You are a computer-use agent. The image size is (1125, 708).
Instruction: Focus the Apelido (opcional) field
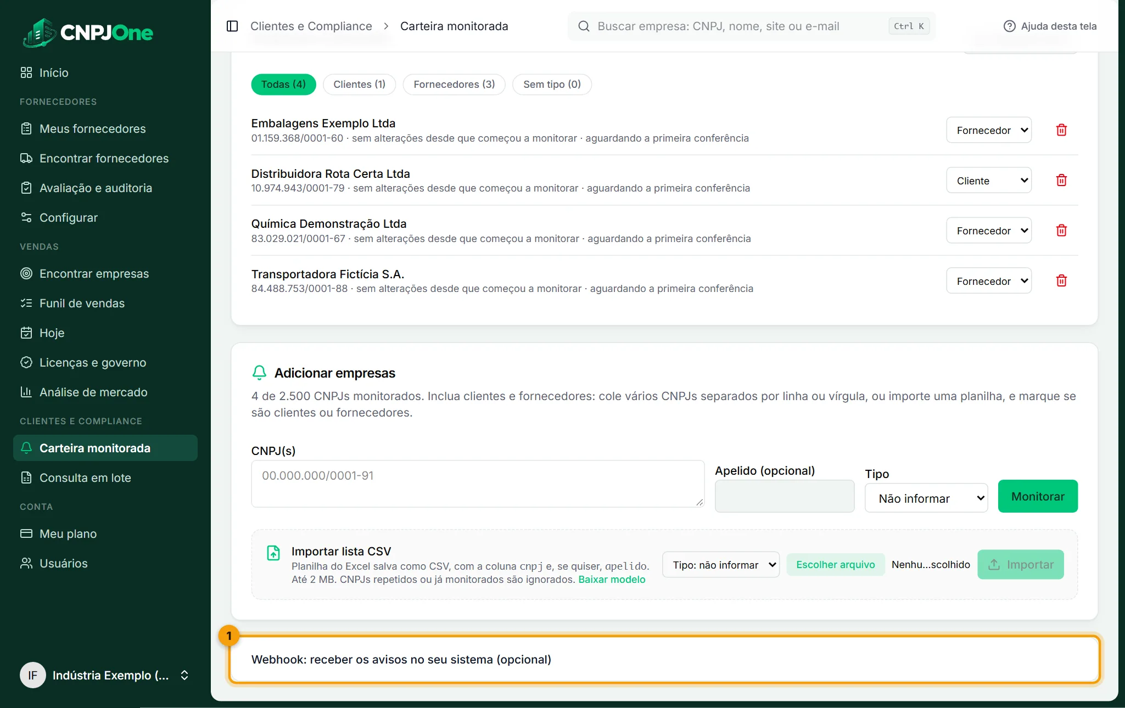click(x=785, y=496)
